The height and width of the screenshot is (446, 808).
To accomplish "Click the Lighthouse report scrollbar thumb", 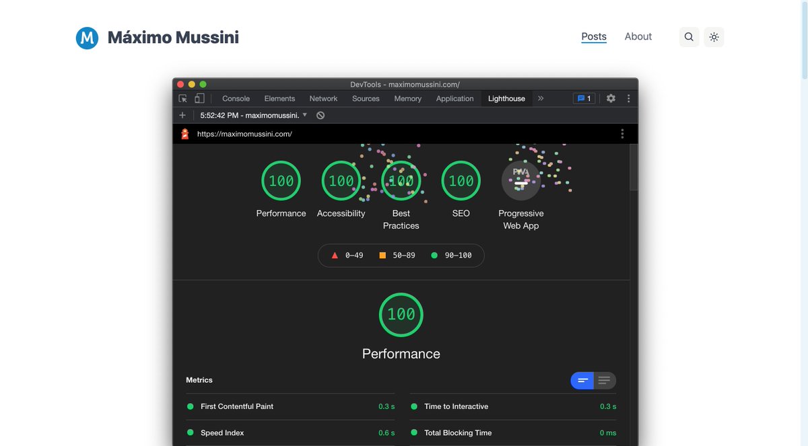I will click(634, 167).
